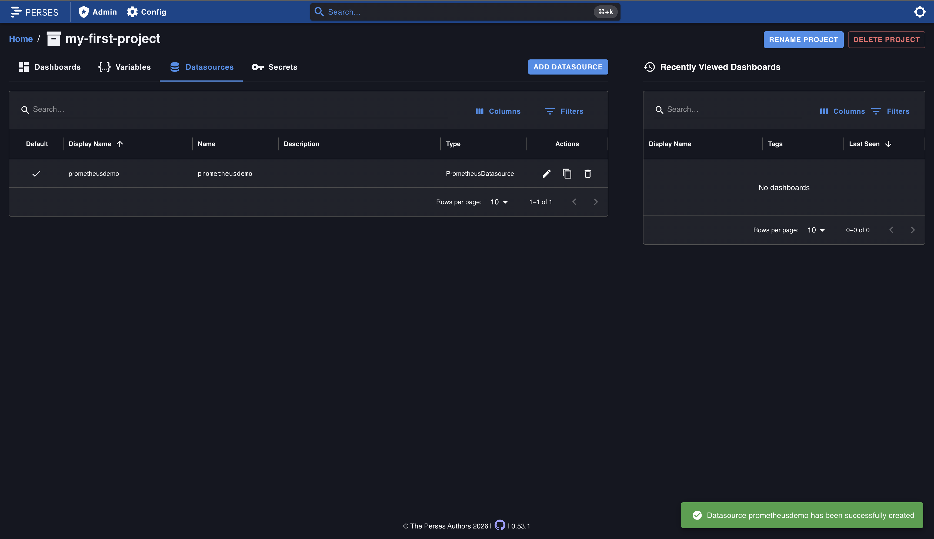Click the success checkmark in notification toast

(x=697, y=515)
